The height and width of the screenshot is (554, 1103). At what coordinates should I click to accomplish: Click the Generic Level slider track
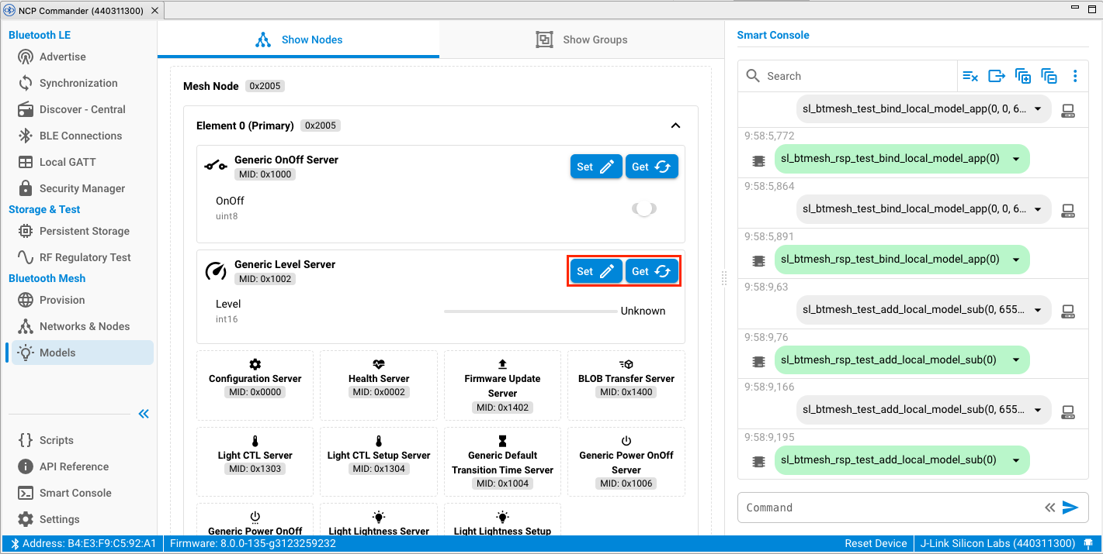530,311
